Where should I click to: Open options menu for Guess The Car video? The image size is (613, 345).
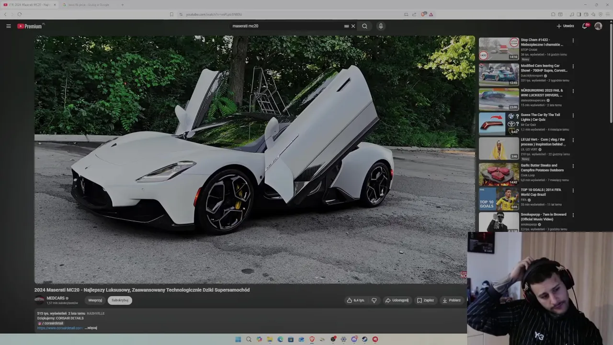[x=573, y=115]
